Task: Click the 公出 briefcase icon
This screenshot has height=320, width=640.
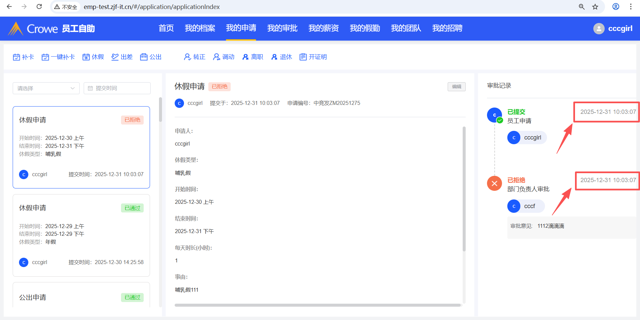Action: [x=144, y=57]
